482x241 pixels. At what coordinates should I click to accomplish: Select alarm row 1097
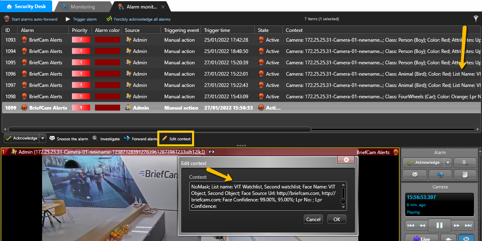point(242,85)
